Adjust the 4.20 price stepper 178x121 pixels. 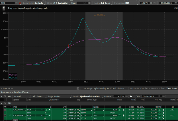[120, 110]
